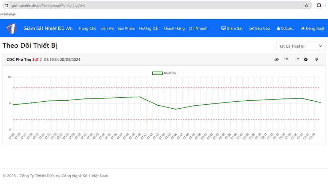Open the Liên Hệ menu item
Viewport: 328px width, 186px height.
(x=107, y=28)
